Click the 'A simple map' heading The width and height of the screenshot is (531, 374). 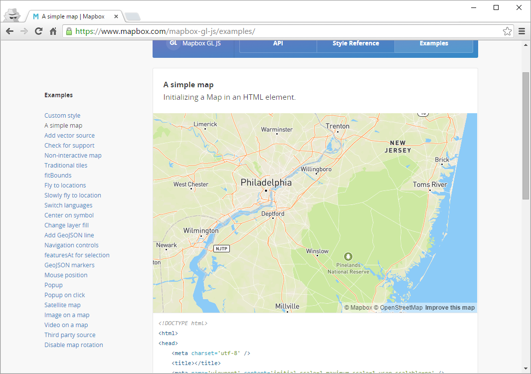188,85
